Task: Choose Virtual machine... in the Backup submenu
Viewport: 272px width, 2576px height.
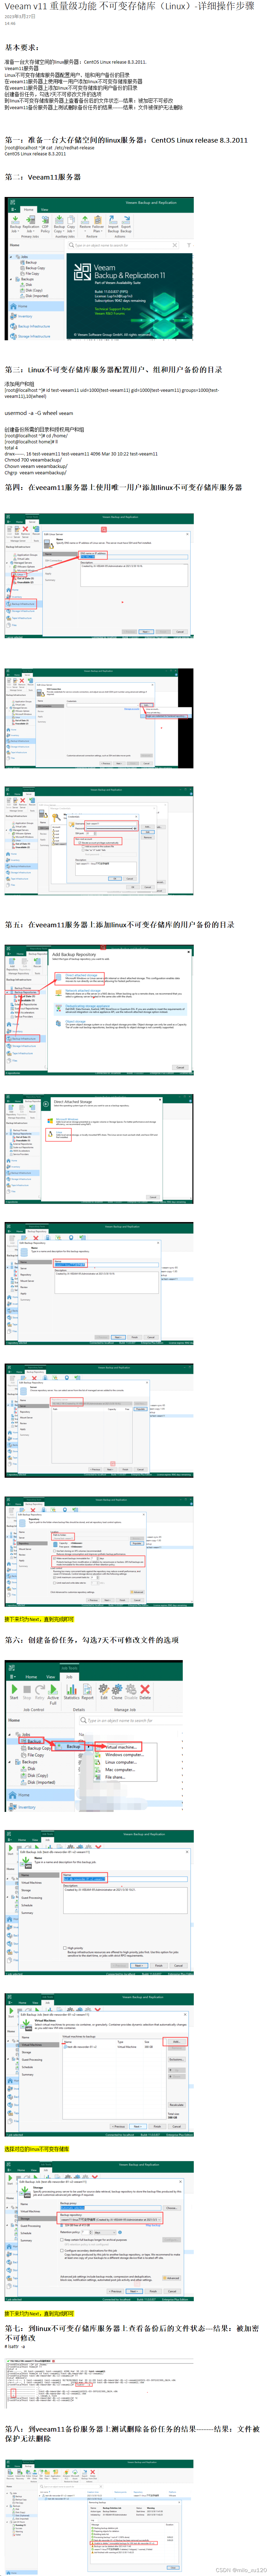Action: 121,1746
